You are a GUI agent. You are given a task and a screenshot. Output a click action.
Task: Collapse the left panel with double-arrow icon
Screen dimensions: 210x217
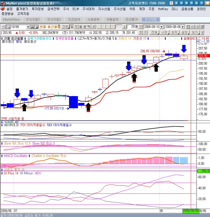3,27
